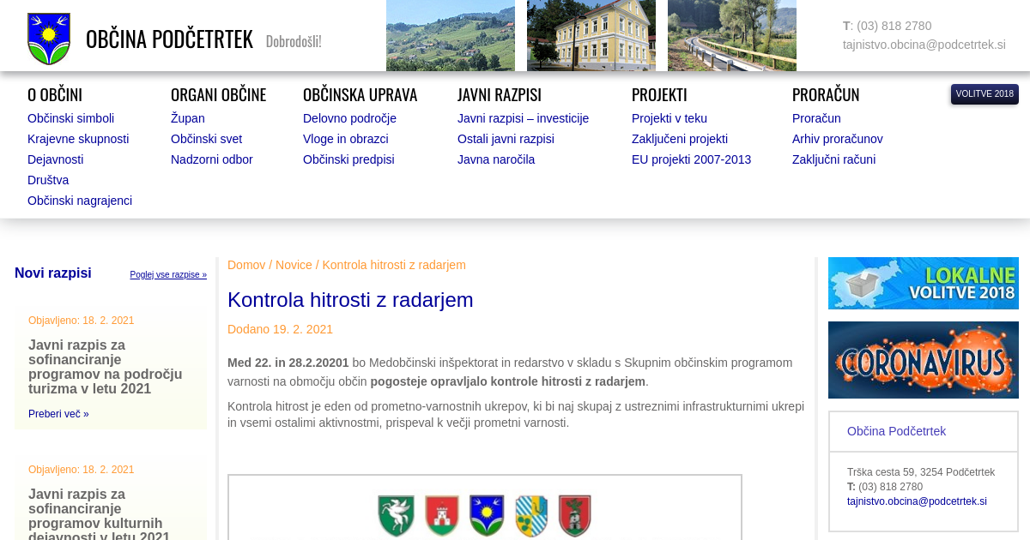The height and width of the screenshot is (540, 1030).
Task: Open Vloge in obrazci menu item
Action: coord(345,139)
